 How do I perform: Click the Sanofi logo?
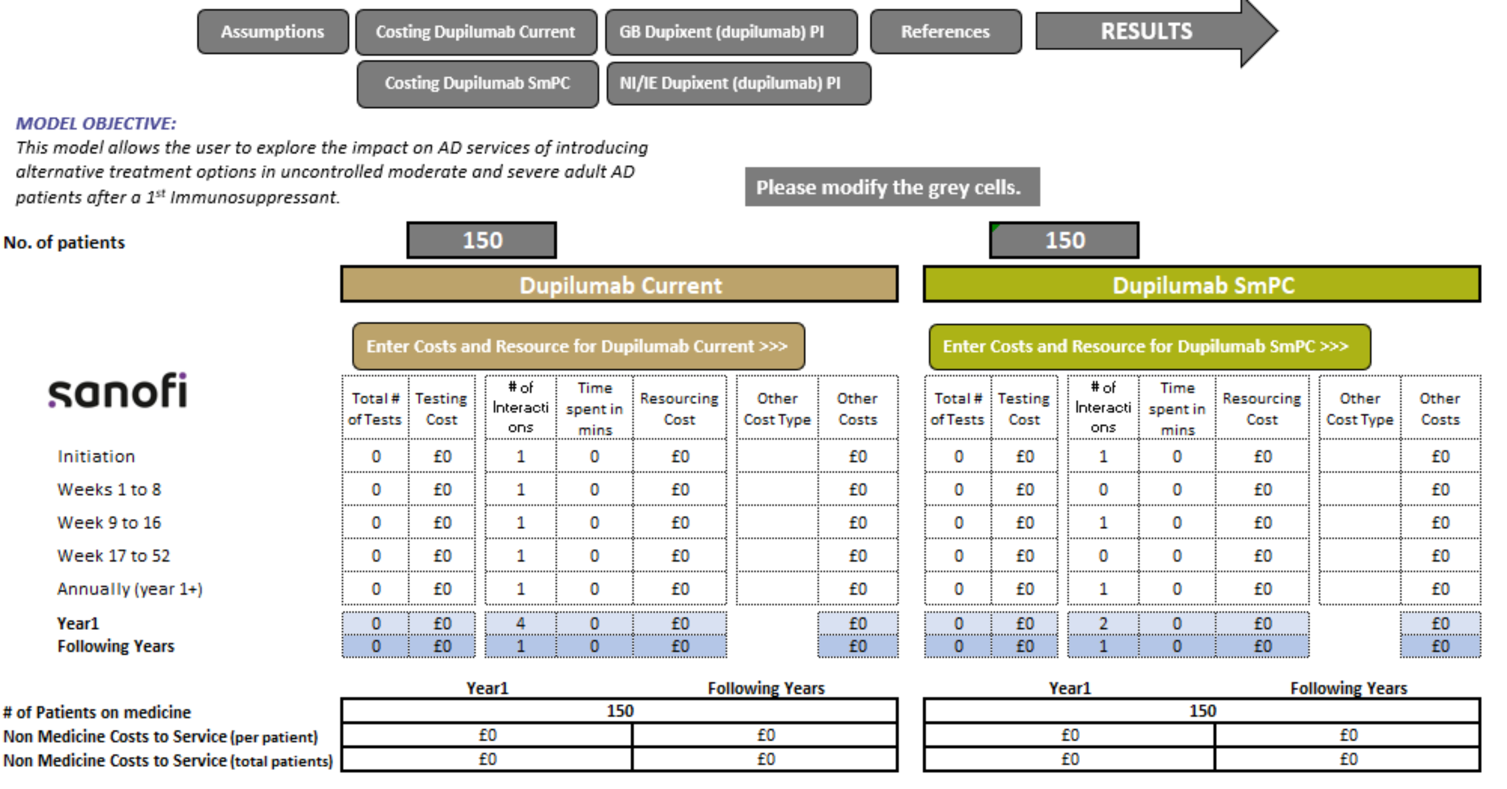coord(118,391)
